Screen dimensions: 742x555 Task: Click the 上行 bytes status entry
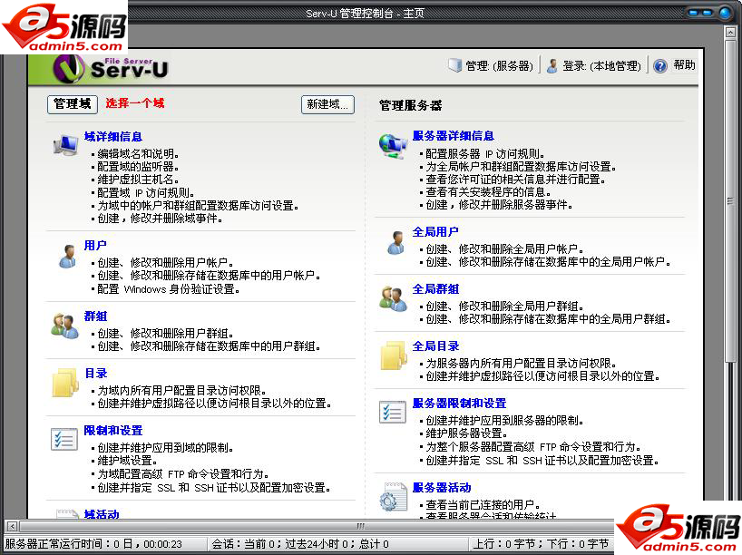(x=541, y=544)
